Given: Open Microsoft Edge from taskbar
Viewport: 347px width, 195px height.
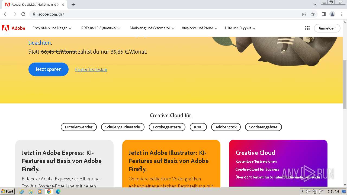Looking at the screenshot, I should point(58,191).
